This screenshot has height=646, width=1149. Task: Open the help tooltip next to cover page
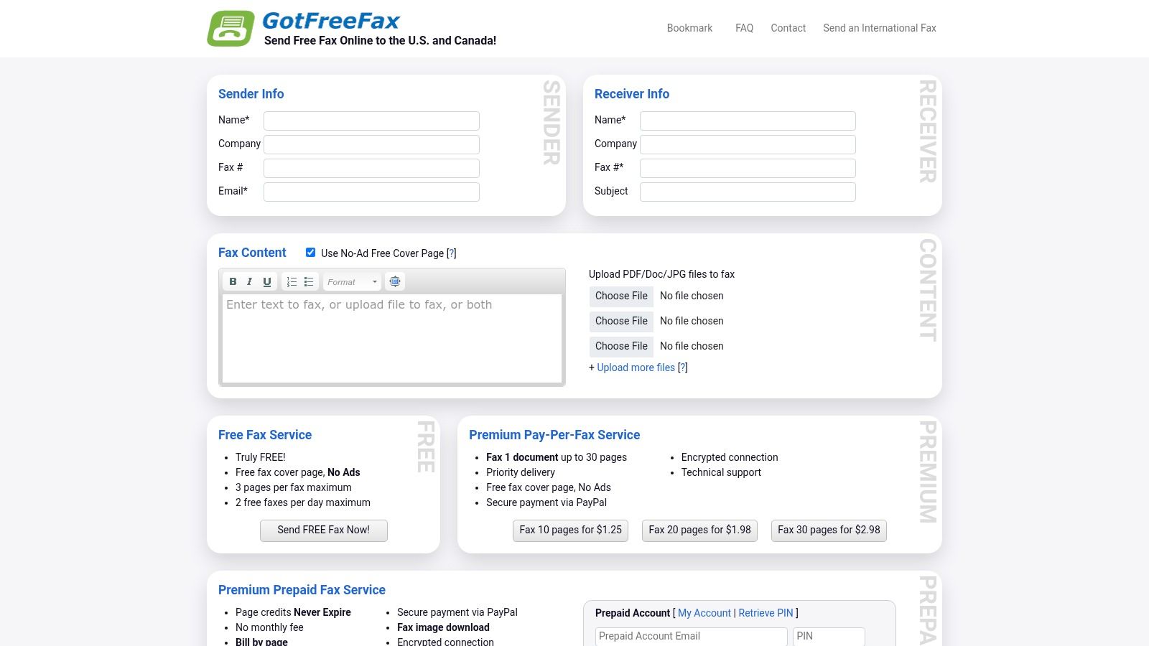pyautogui.click(x=451, y=253)
